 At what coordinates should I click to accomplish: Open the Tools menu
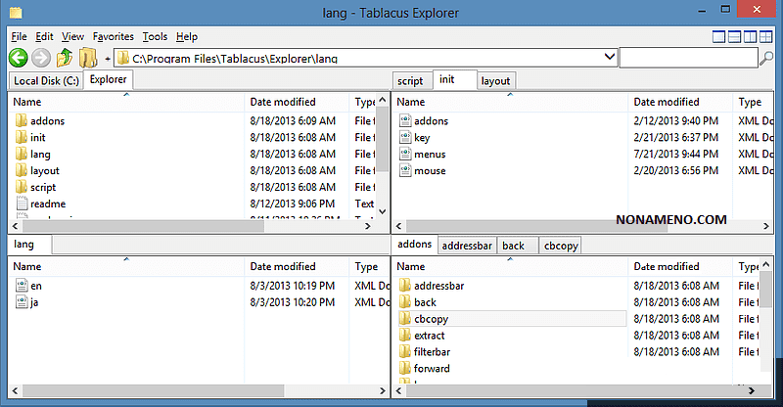[x=155, y=36]
